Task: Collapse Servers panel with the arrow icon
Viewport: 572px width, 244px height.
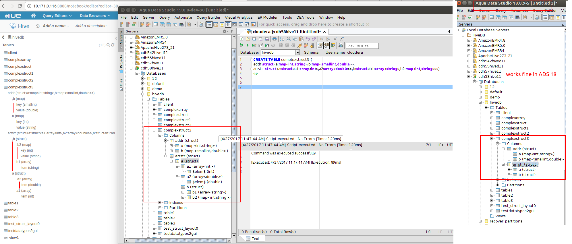Action: 232,31
